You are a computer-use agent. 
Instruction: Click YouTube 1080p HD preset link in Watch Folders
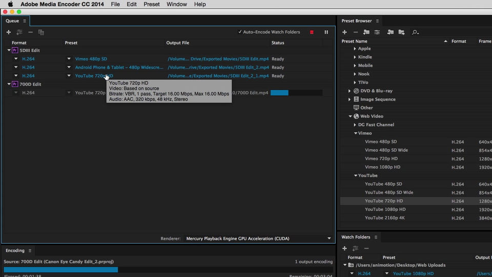pos(413,273)
